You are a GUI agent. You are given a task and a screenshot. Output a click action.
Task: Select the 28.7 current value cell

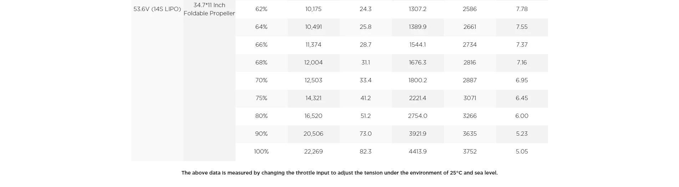click(x=366, y=45)
